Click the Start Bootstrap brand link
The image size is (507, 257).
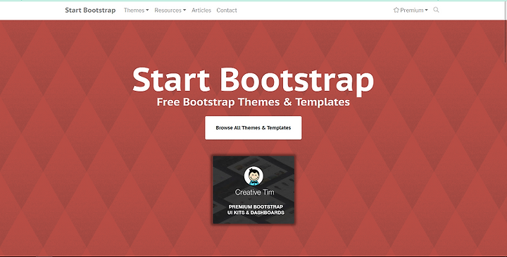click(x=90, y=11)
